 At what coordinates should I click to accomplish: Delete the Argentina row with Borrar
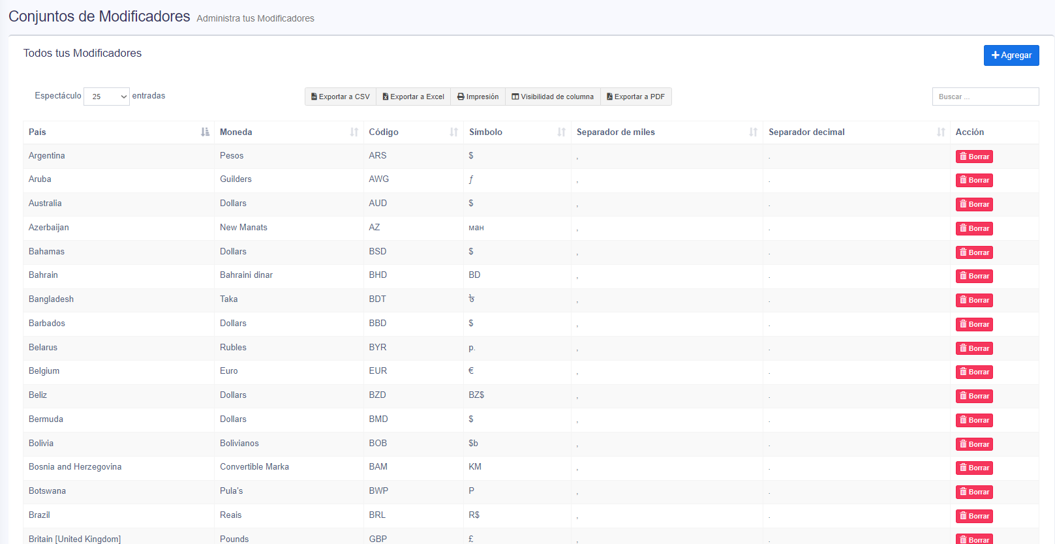click(x=974, y=157)
